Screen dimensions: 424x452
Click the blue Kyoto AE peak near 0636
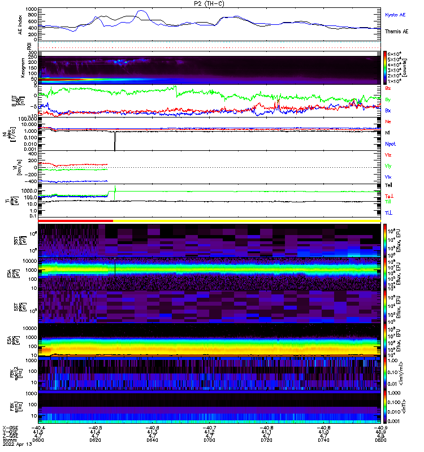click(141, 11)
